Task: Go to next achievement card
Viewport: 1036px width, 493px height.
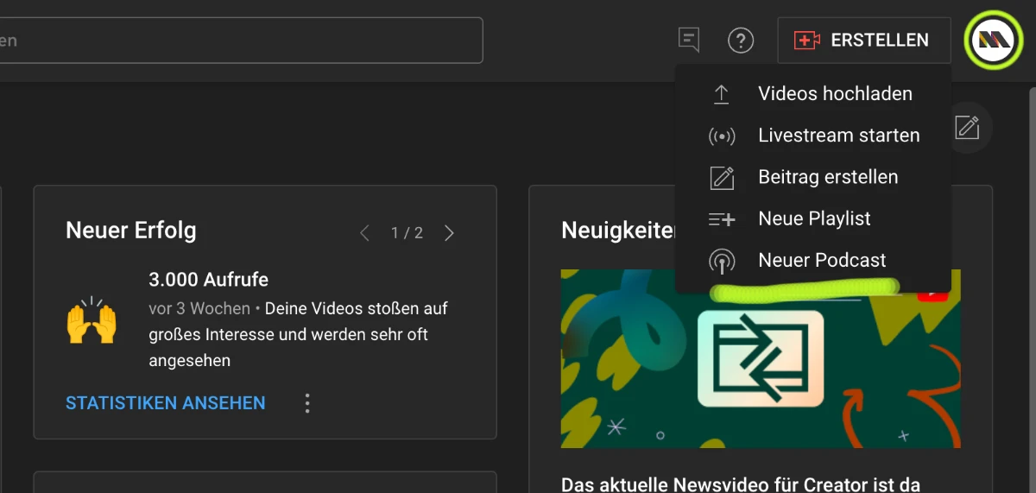Action: tap(449, 233)
